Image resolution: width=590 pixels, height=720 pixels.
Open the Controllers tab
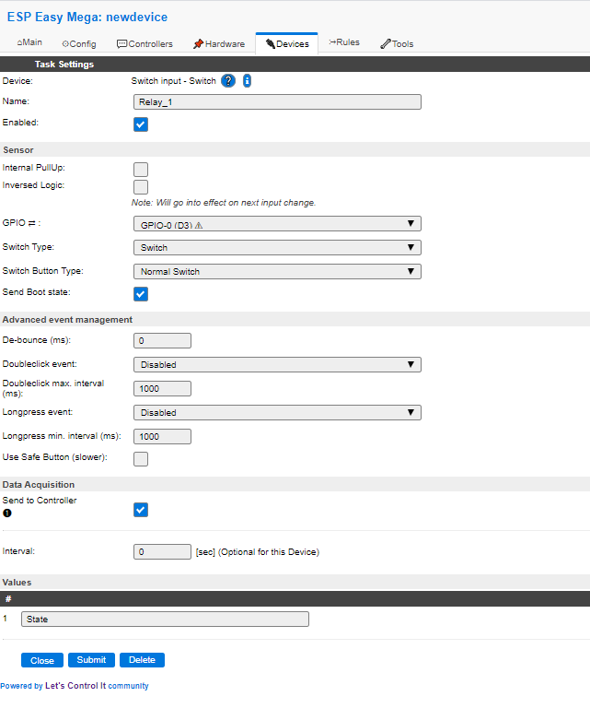click(x=145, y=43)
